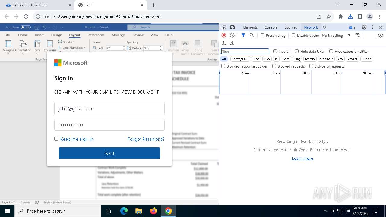Bookmark this page with the star icon
The width and height of the screenshot is (386, 217).
point(329,17)
